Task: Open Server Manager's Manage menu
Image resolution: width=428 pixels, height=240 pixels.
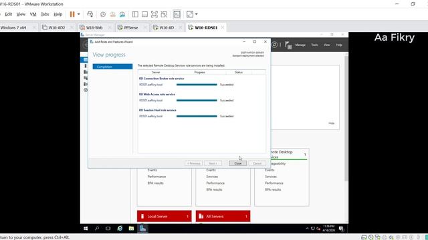Action: (300, 45)
